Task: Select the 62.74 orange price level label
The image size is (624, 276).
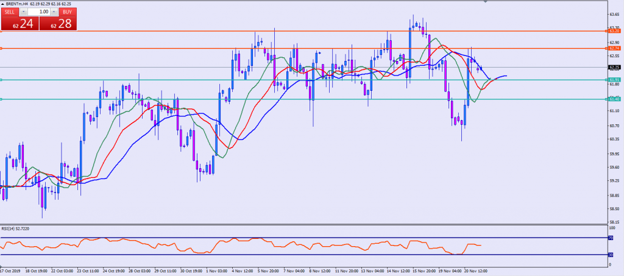Action: 614,48
